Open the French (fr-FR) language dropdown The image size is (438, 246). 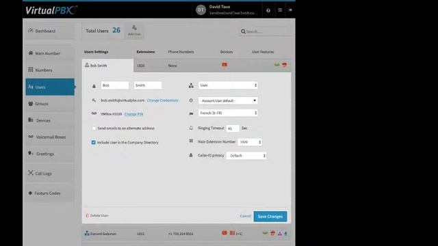tap(228, 113)
